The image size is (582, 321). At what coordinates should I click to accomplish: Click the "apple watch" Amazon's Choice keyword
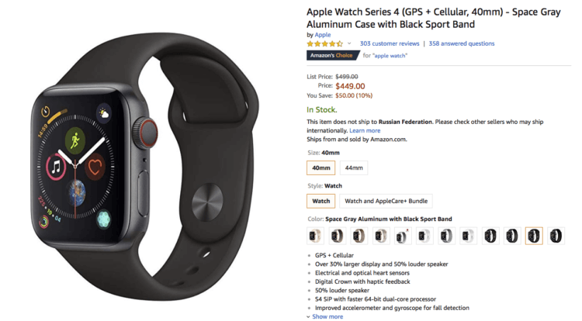coord(390,56)
